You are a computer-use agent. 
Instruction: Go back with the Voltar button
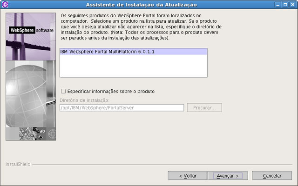[188, 176]
